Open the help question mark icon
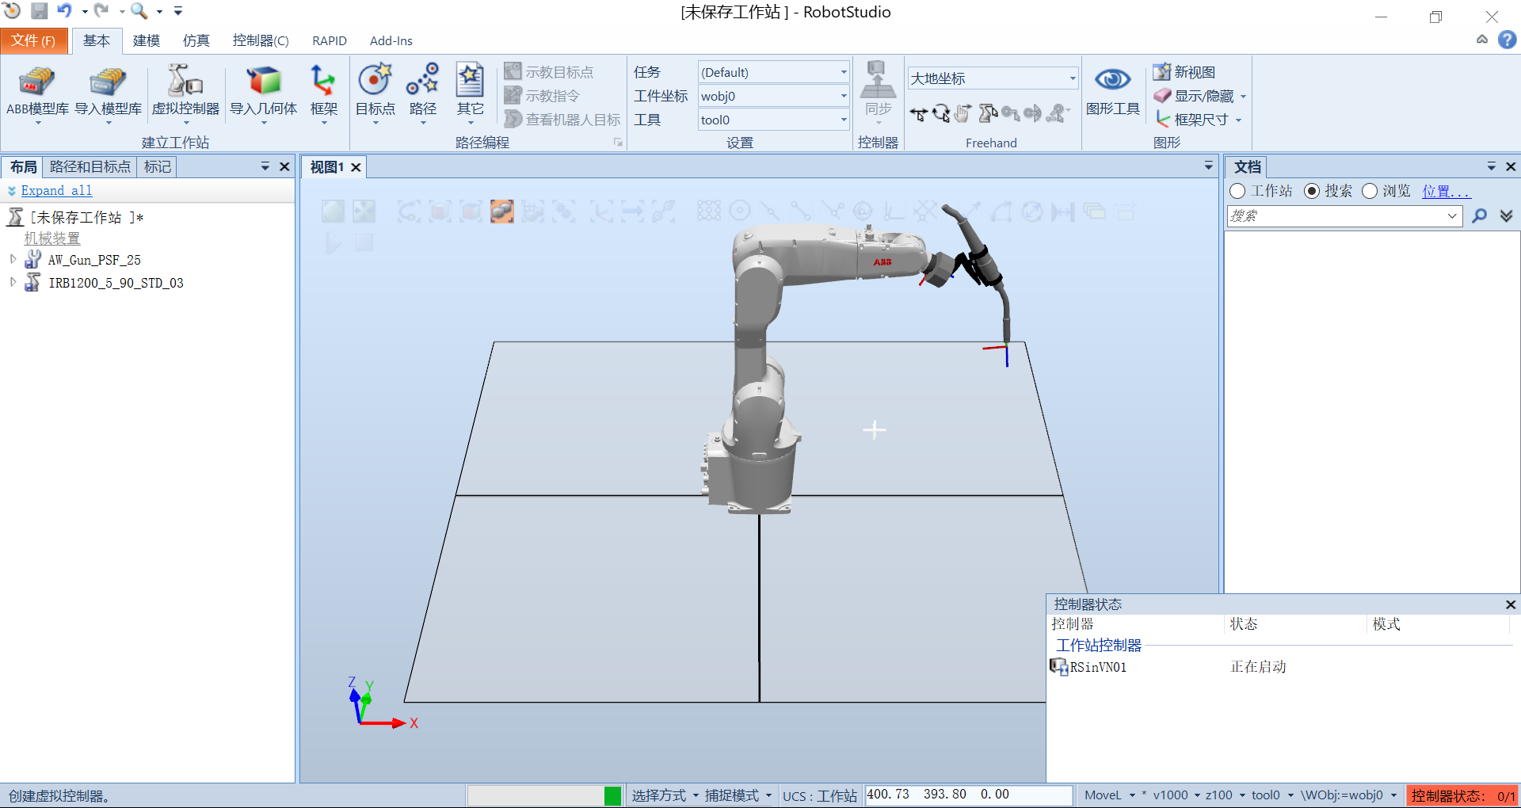This screenshot has height=808, width=1521. pyautogui.click(x=1507, y=40)
